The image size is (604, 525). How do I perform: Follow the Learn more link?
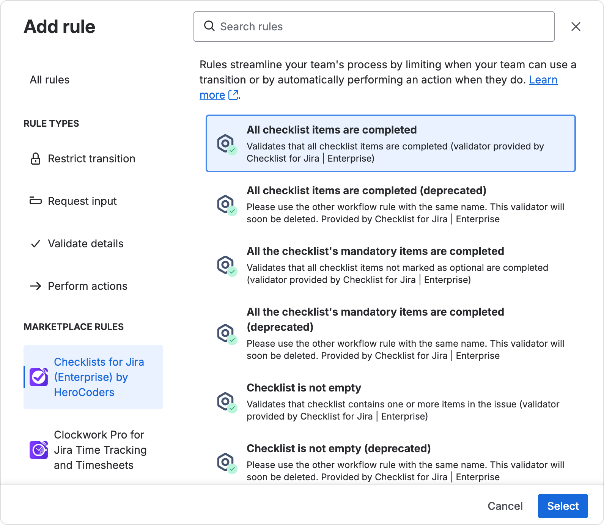pos(543,80)
